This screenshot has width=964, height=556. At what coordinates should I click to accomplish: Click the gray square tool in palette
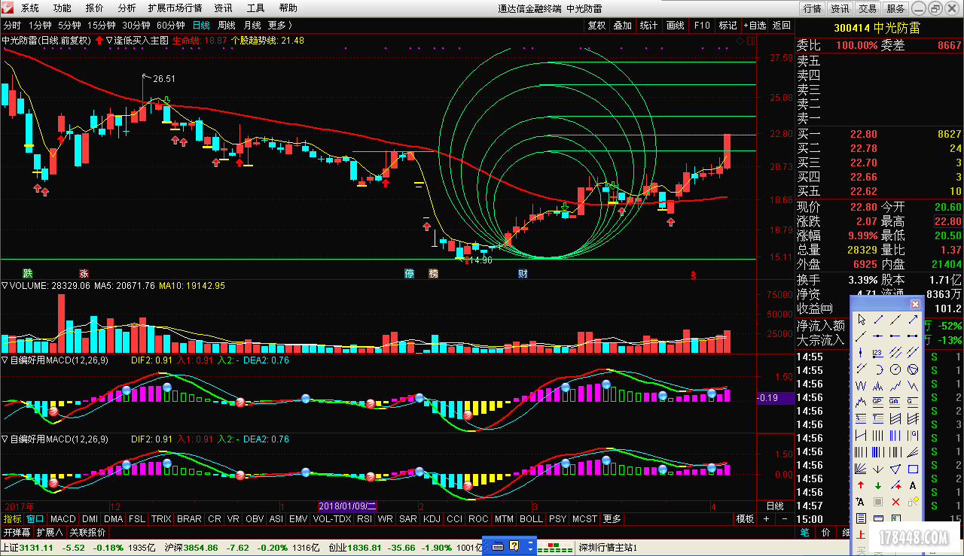pos(878,502)
